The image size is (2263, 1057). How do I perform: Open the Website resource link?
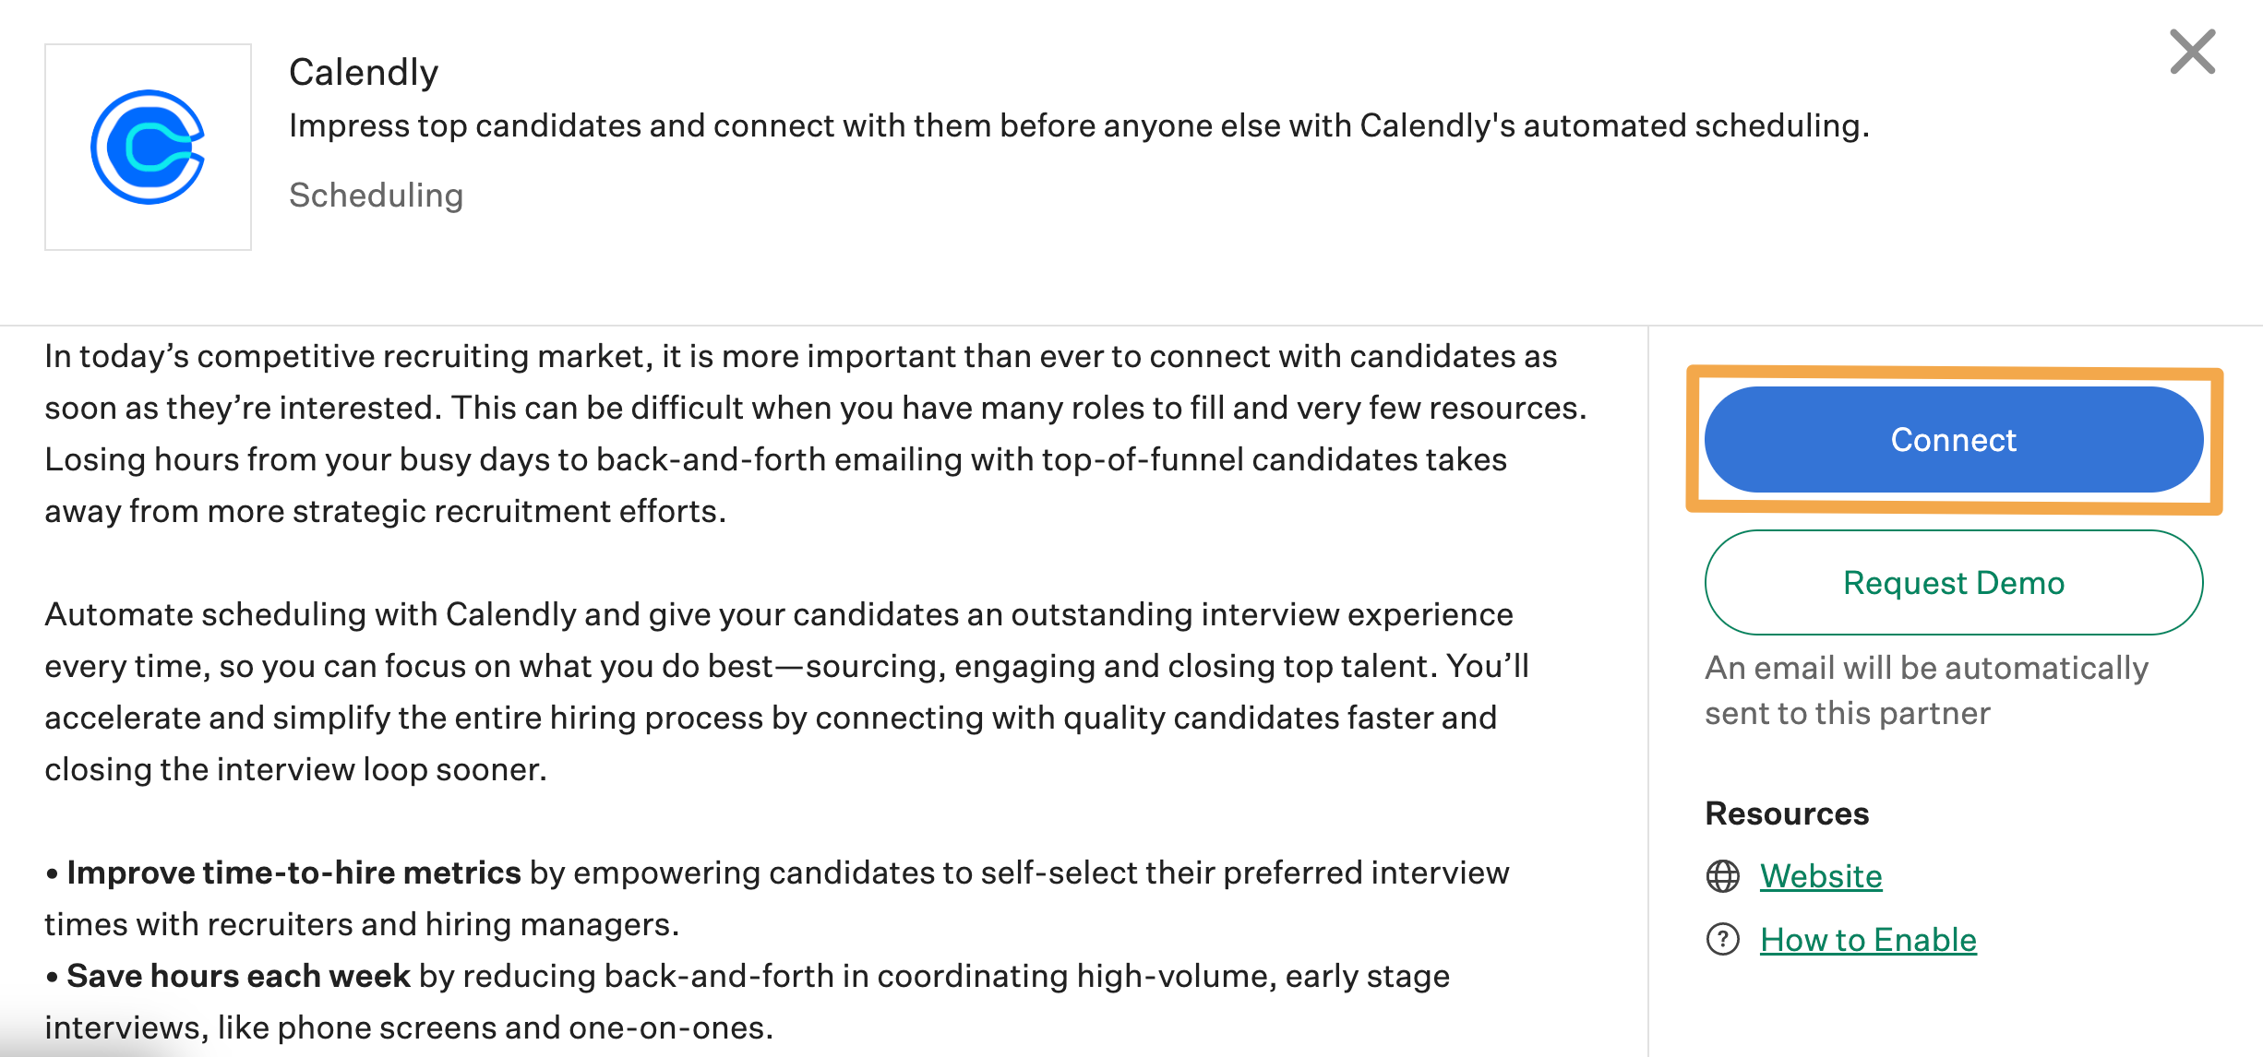pos(1820,875)
